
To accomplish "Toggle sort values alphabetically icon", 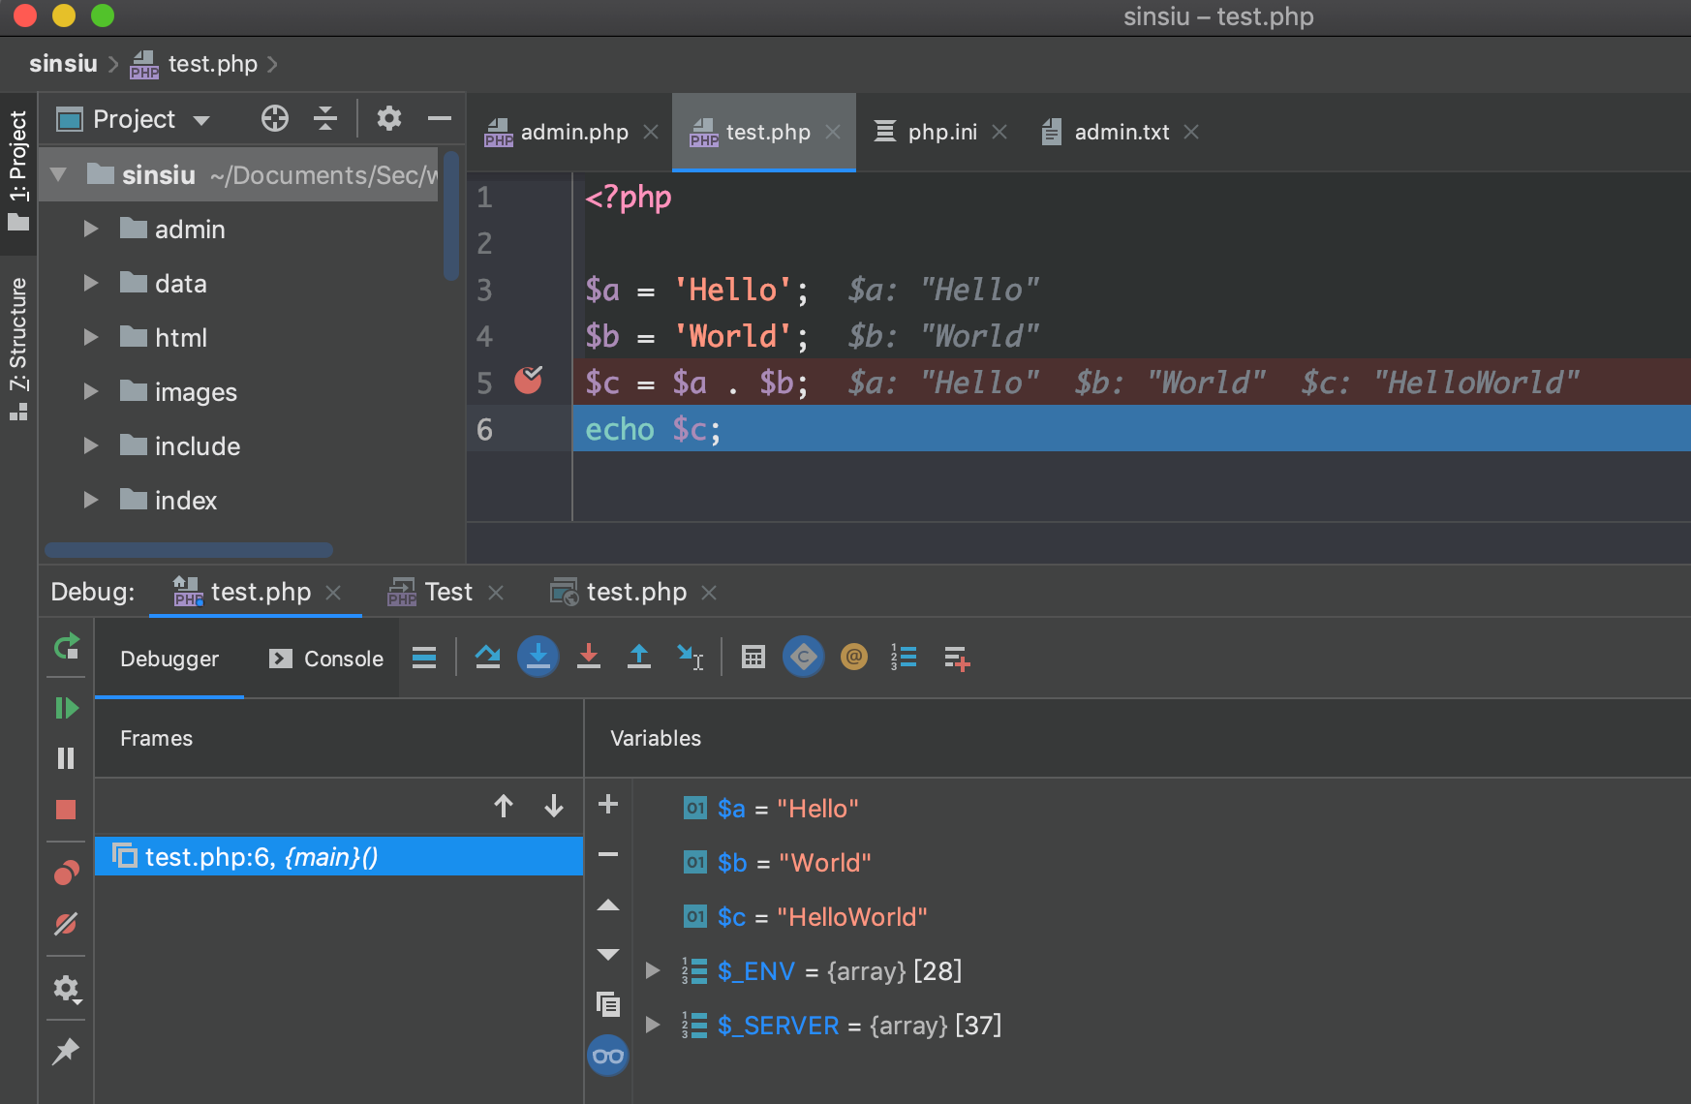I will [x=905, y=658].
